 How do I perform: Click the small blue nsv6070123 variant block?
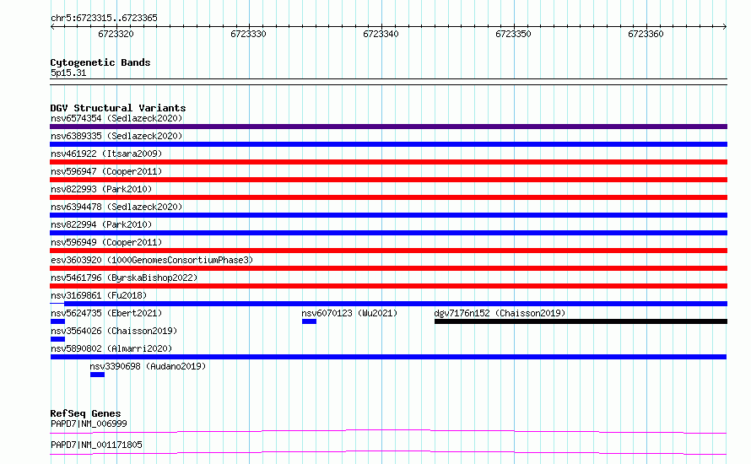coord(309,321)
